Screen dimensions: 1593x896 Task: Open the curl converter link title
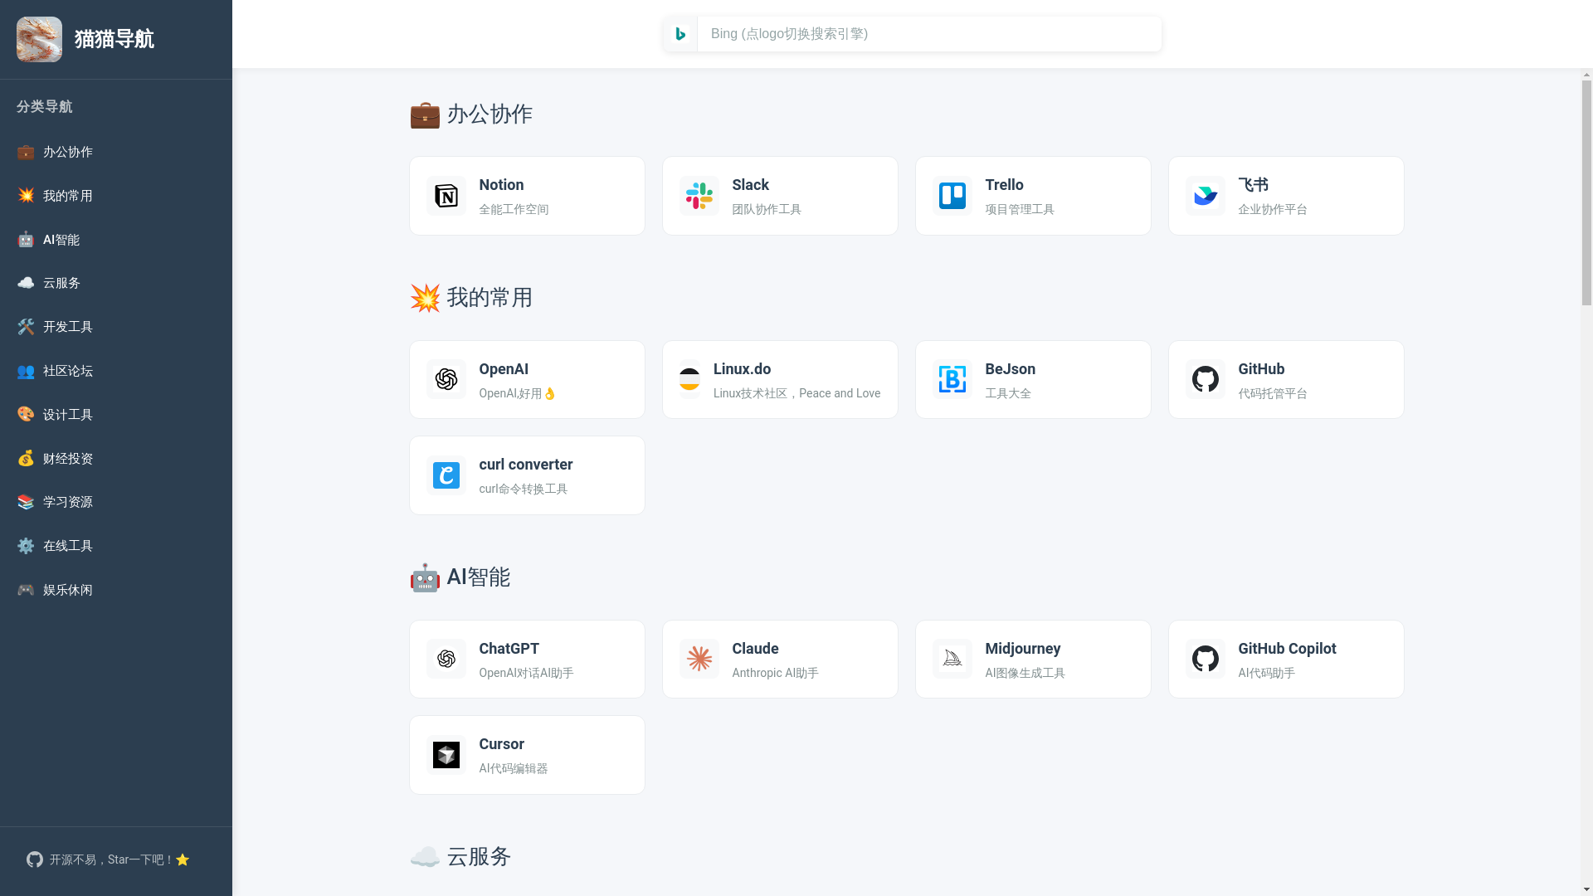pyautogui.click(x=525, y=465)
